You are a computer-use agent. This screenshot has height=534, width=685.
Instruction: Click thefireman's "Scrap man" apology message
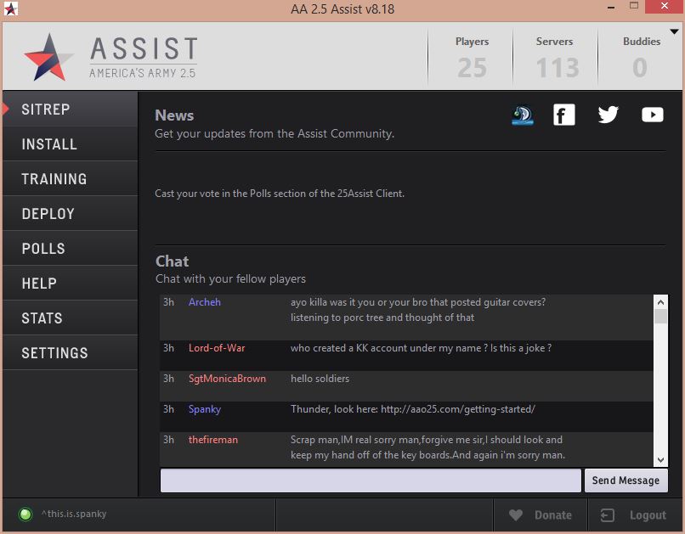click(427, 447)
